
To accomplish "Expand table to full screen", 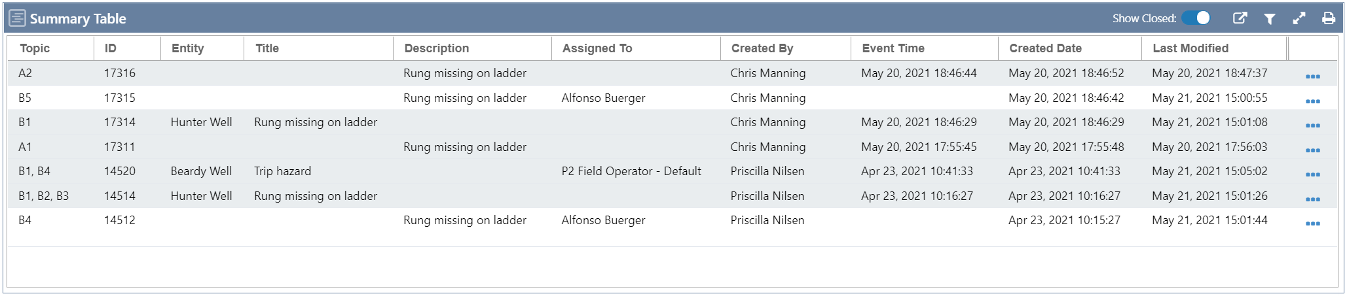I will pos(1299,18).
